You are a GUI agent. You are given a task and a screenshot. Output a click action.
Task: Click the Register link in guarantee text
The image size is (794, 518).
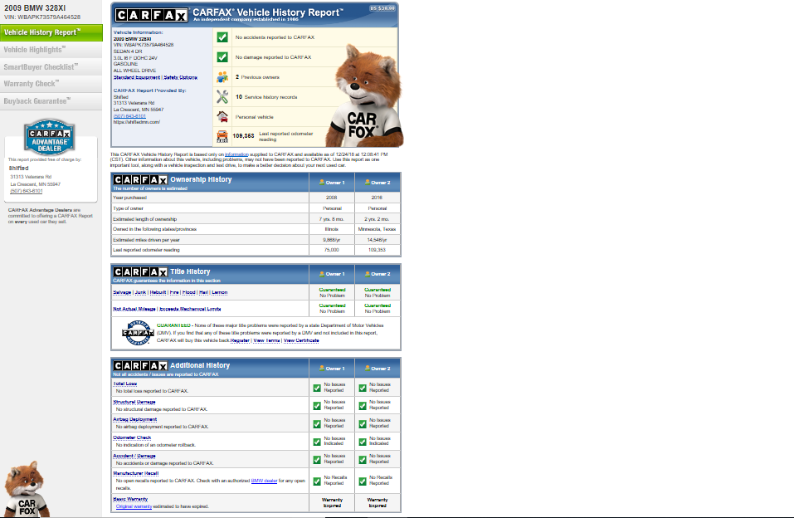point(240,340)
